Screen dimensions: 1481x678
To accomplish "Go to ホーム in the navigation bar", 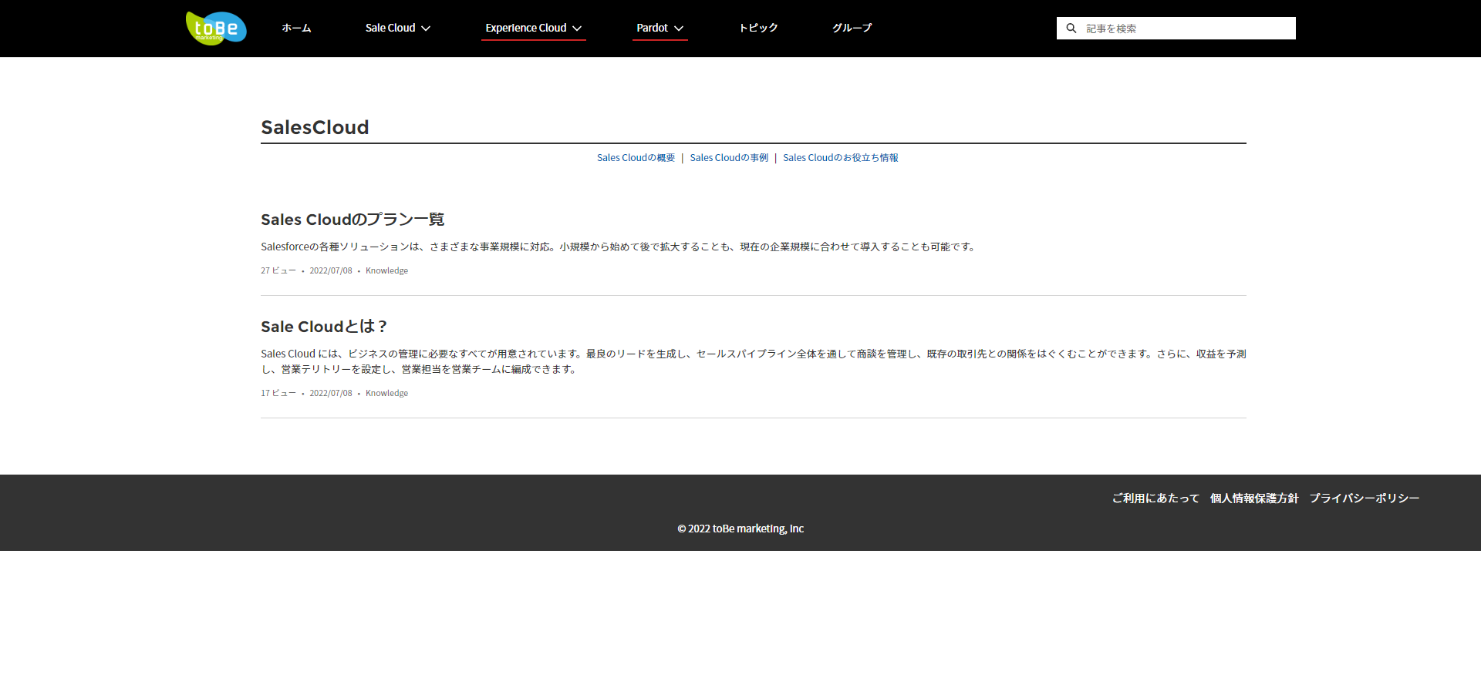I will [x=296, y=28].
